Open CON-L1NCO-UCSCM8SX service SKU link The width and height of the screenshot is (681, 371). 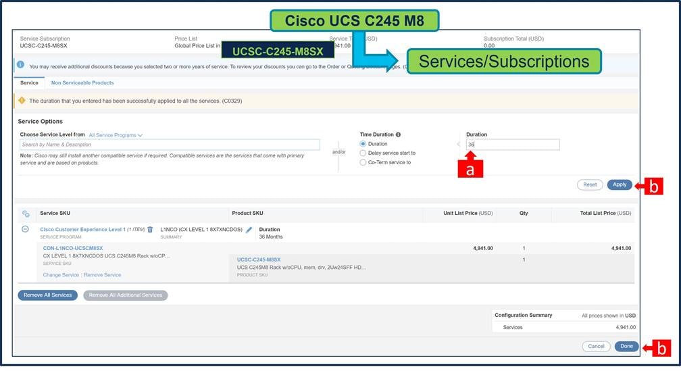tap(73, 248)
